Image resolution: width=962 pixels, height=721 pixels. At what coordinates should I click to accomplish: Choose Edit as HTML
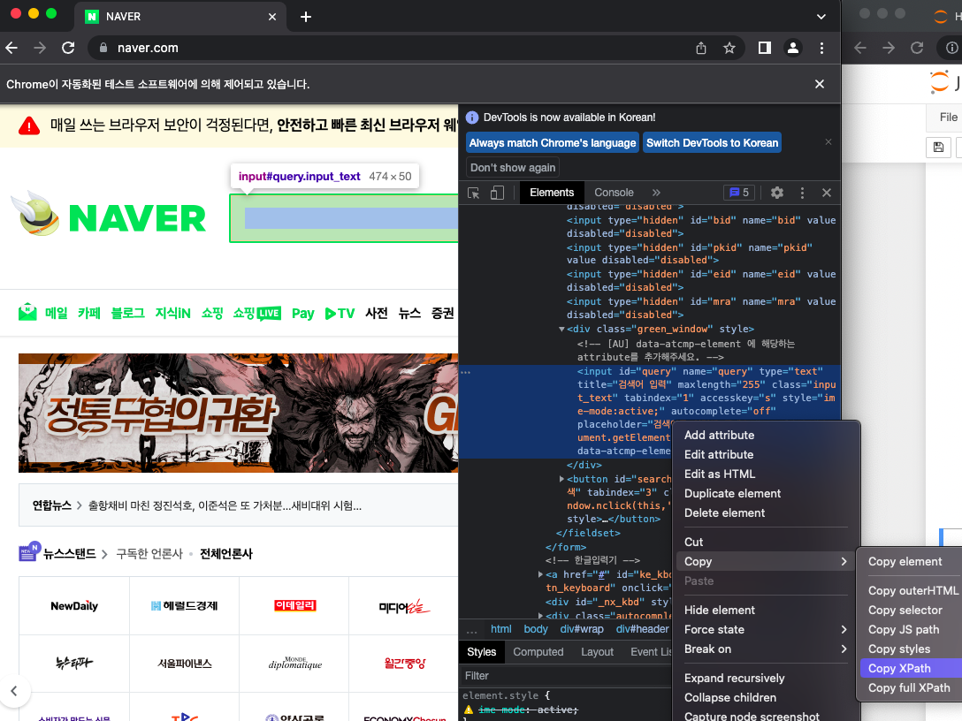coord(766,474)
